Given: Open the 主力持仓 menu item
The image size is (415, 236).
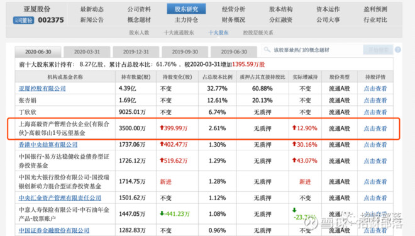Looking at the screenshot, I should pos(186,20).
